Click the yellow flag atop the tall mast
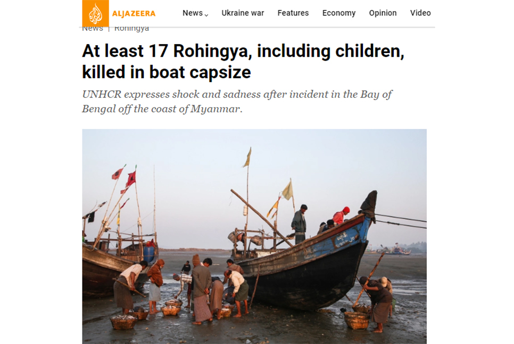Screen dimensions: 514x344 (x=247, y=157)
